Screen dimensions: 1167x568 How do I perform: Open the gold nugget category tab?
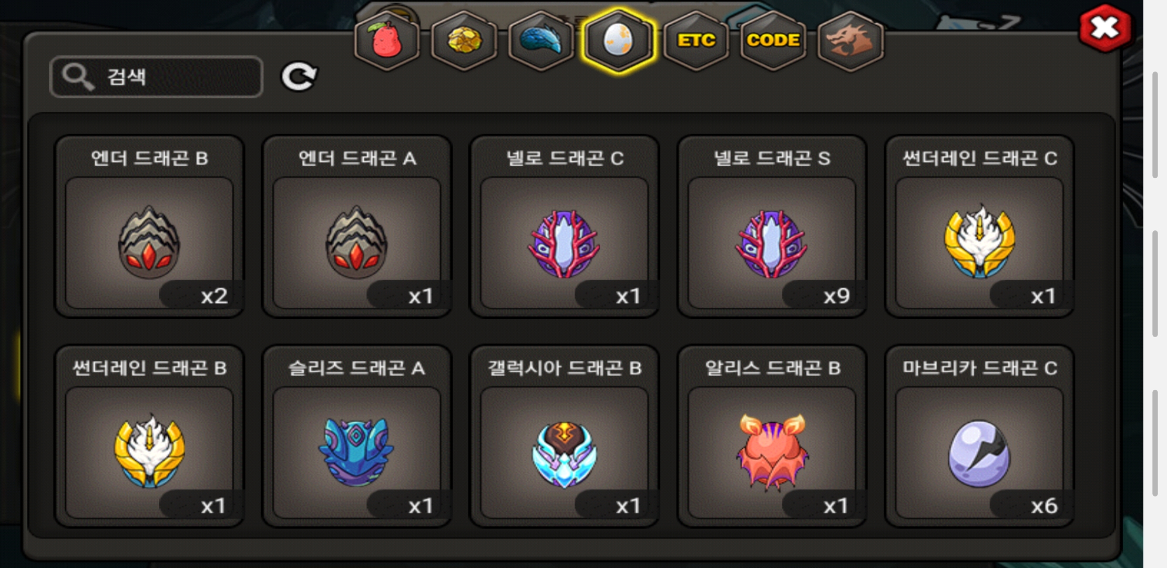(464, 40)
